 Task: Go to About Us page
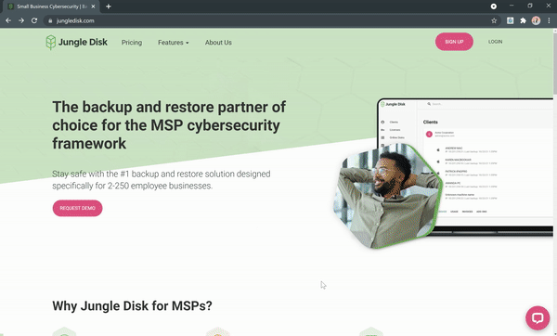point(218,43)
